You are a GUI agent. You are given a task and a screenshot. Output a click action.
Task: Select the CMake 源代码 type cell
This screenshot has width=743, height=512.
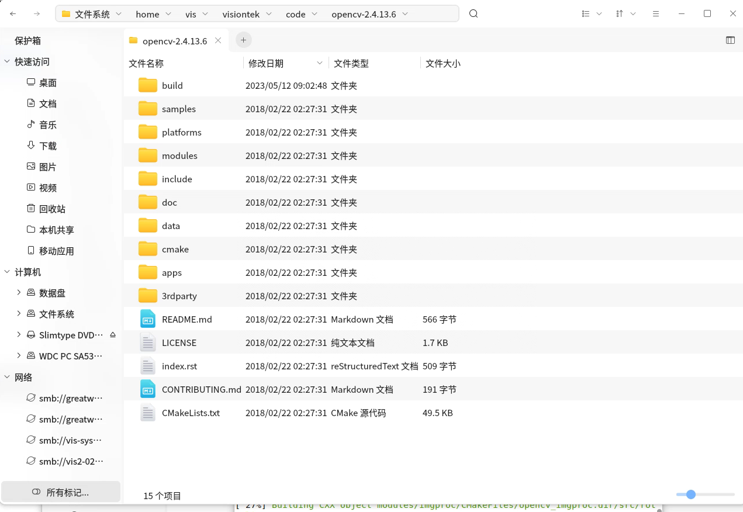point(358,413)
